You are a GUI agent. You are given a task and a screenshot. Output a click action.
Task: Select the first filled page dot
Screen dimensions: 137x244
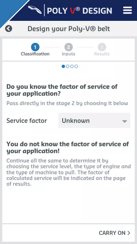63,67
